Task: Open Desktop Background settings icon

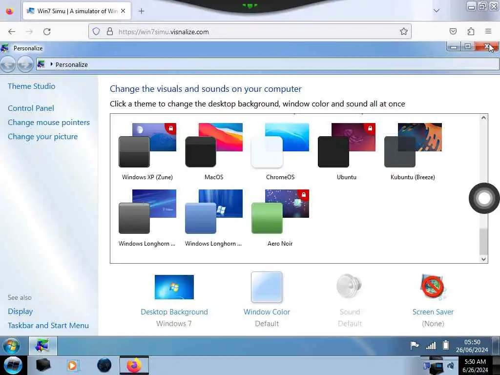Action: [x=174, y=287]
